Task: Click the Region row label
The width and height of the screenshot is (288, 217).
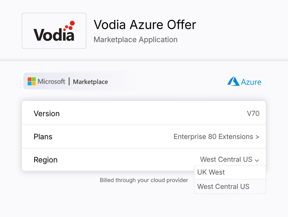Action: (x=45, y=160)
